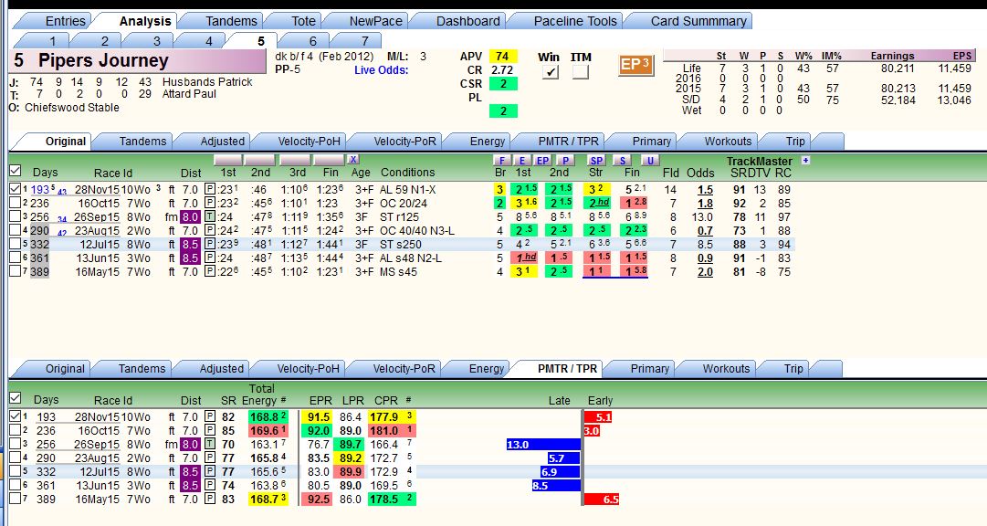Click the underlined 0.7 odds value

pos(705,230)
